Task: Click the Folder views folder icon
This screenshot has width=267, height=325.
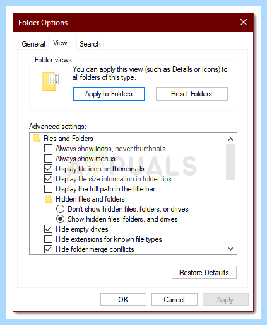Action: point(50,82)
